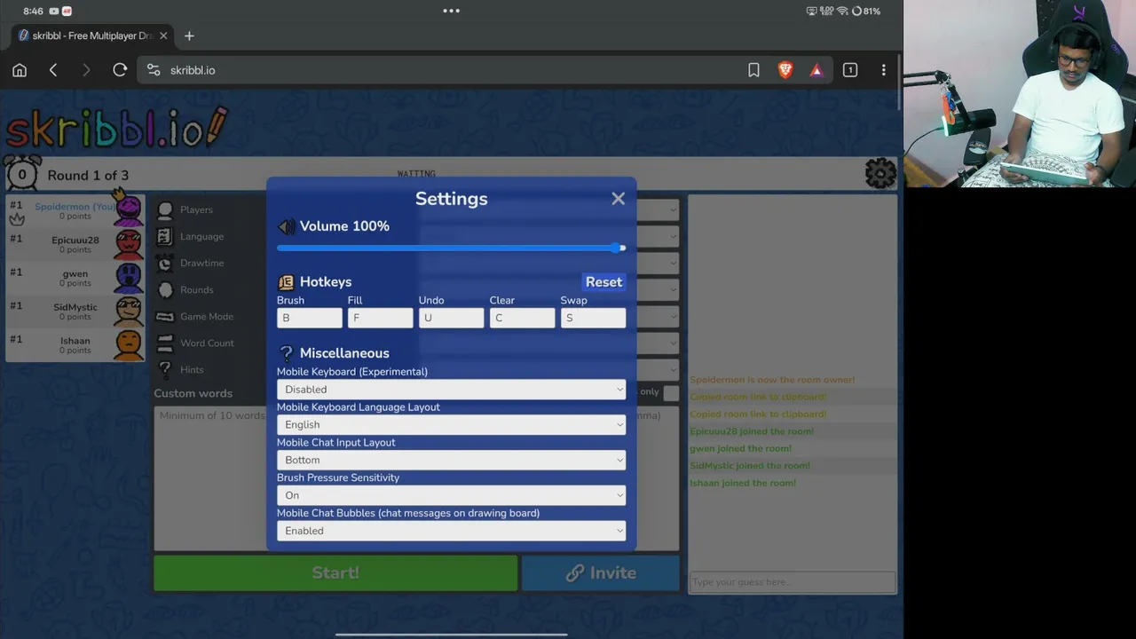This screenshot has height=639, width=1136.
Task: Click the Language setting icon
Action: click(165, 237)
